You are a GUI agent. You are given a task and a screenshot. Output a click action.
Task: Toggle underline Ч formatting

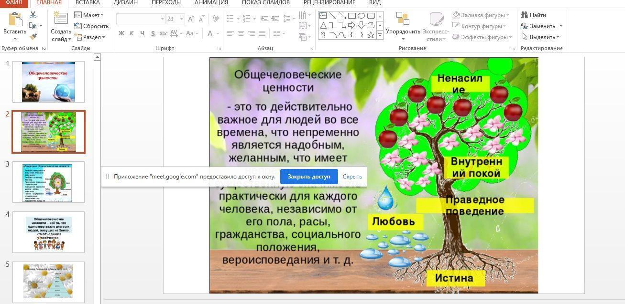pyautogui.click(x=143, y=33)
